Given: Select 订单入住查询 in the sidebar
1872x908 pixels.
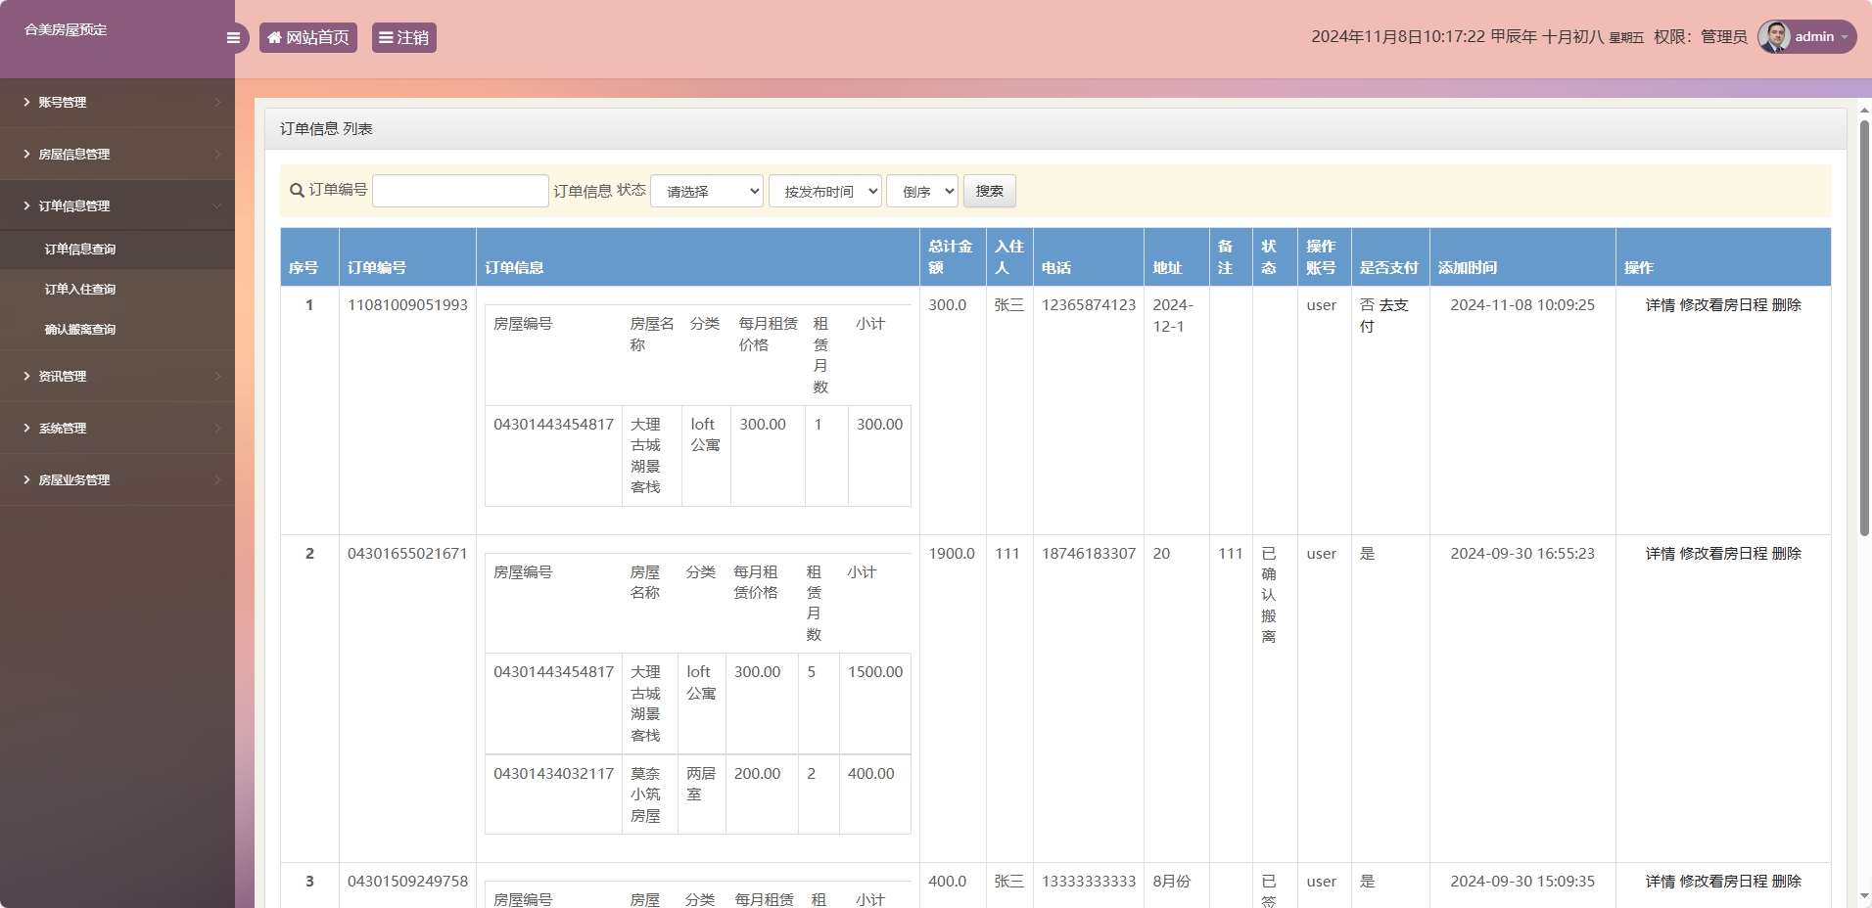Looking at the screenshot, I should 78,289.
